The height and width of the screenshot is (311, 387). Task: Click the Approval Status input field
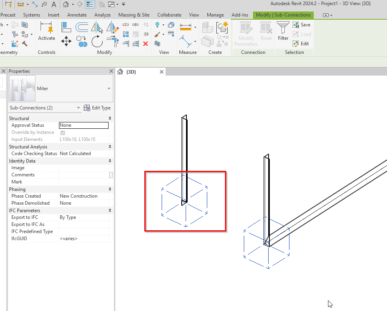pyautogui.click(x=84, y=125)
